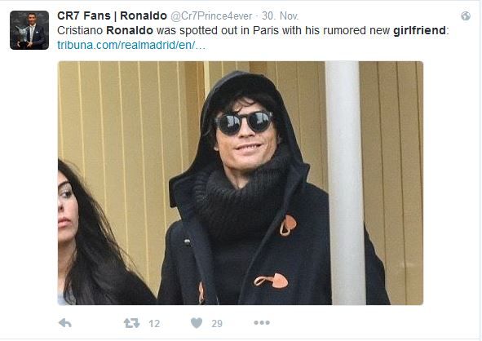Screen dimensions: 482x341
Task: Click the bold girlfriend keyword
Action: pyautogui.click(x=419, y=30)
